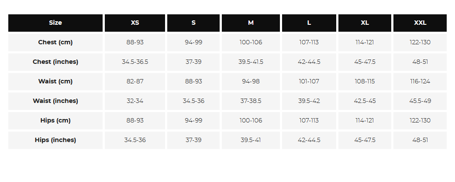Click the 82-87 waist cm cell
Image resolution: width=455 pixels, height=182 pixels.
click(x=135, y=82)
